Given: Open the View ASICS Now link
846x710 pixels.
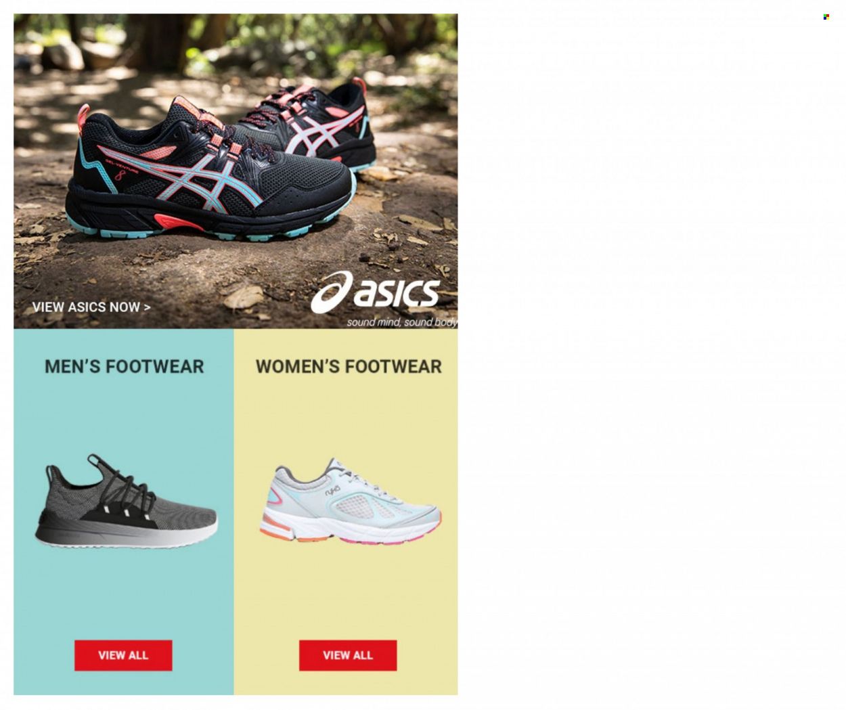Looking at the screenshot, I should [91, 307].
